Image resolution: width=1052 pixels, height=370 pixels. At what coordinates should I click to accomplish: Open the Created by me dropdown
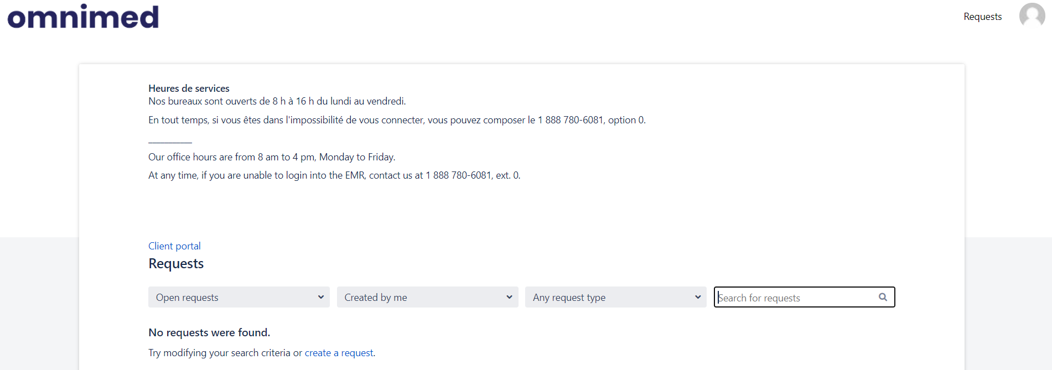point(427,297)
